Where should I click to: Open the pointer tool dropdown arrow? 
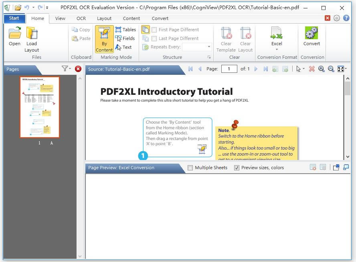(x=303, y=69)
